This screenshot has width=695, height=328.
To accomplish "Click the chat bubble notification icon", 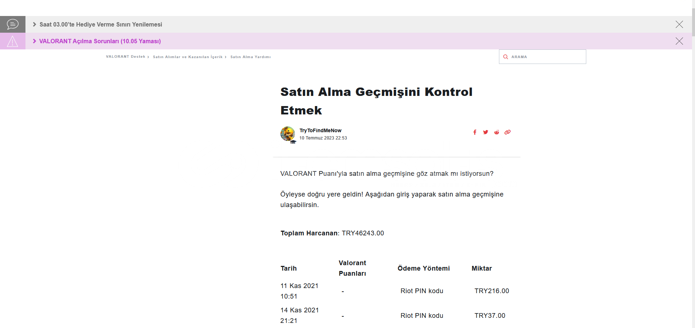I will (x=12, y=24).
